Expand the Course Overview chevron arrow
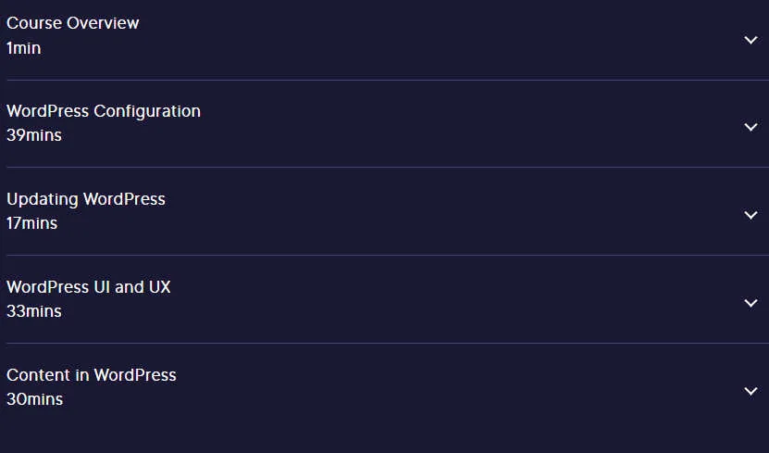769x453 pixels. pos(750,40)
